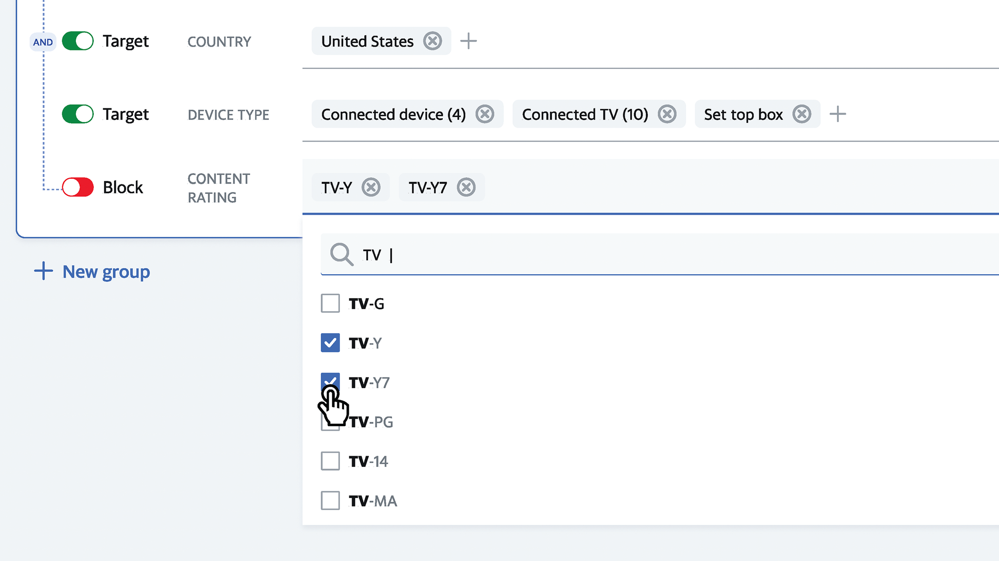Remove the Set top box chip
This screenshot has height=561, width=999.
[x=802, y=114]
